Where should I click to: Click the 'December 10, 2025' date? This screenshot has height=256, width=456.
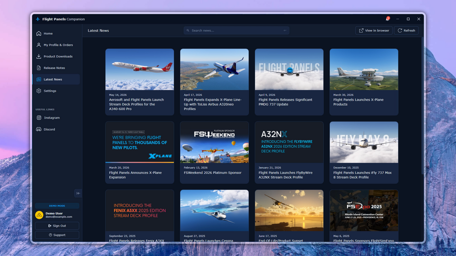coord(346,167)
